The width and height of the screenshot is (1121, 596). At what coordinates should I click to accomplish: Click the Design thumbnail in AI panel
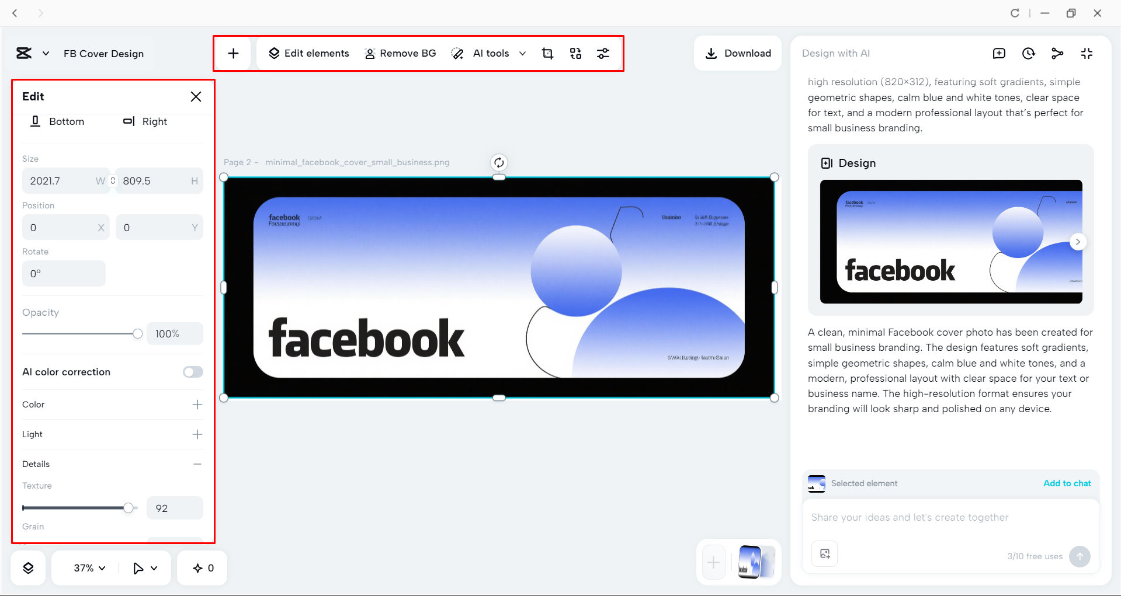tap(951, 242)
